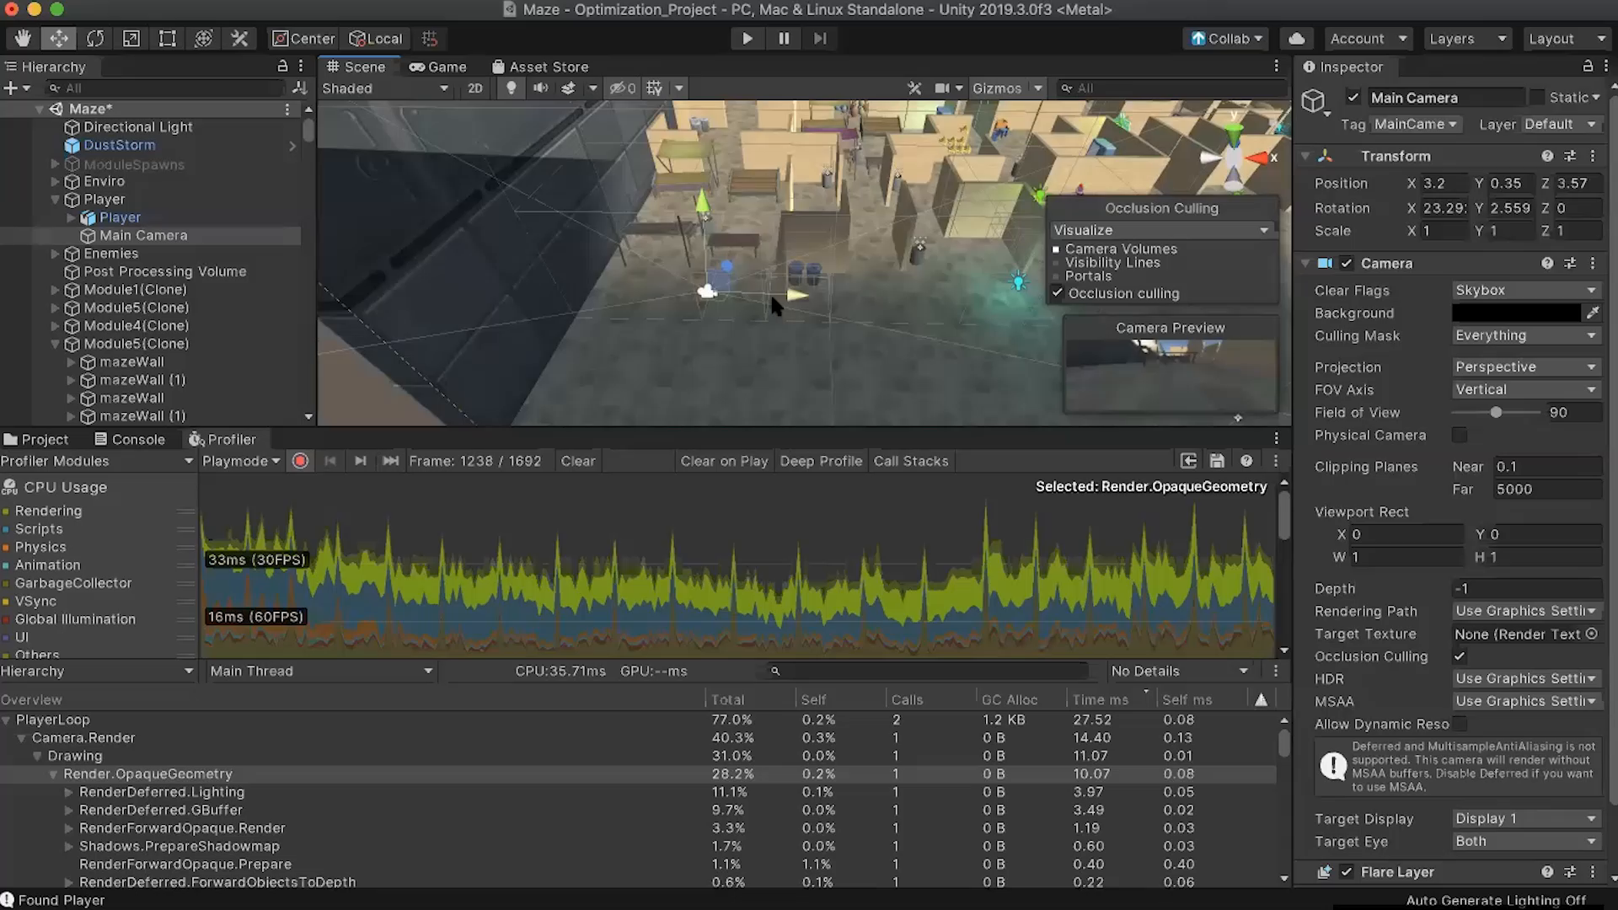Select the Move/Transform tool icon
Screen dimensions: 1618x910
[58, 38]
